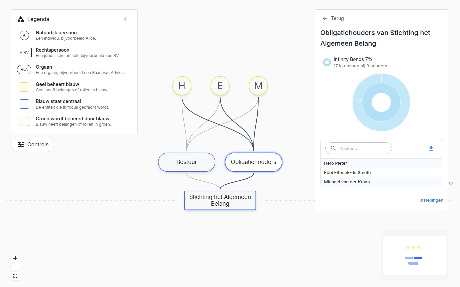
Task: Select the M person node
Action: tap(258, 86)
